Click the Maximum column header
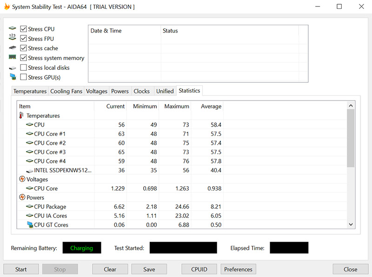This screenshot has width=372, height=277. 175,106
